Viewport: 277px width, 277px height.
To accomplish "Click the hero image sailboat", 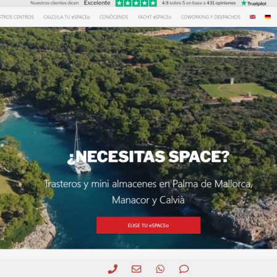I will (80, 149).
